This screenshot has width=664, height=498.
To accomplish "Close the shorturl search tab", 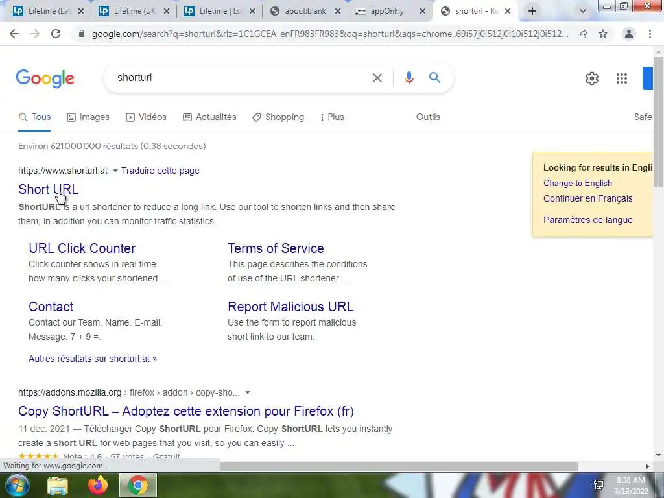I will 508,12.
